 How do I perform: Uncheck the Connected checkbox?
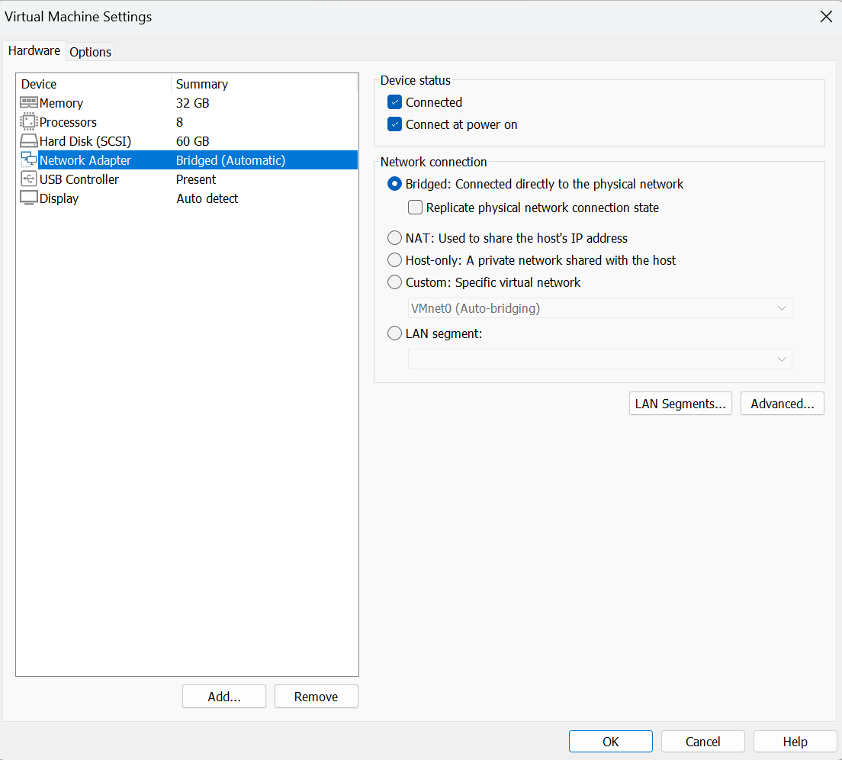[x=394, y=102]
